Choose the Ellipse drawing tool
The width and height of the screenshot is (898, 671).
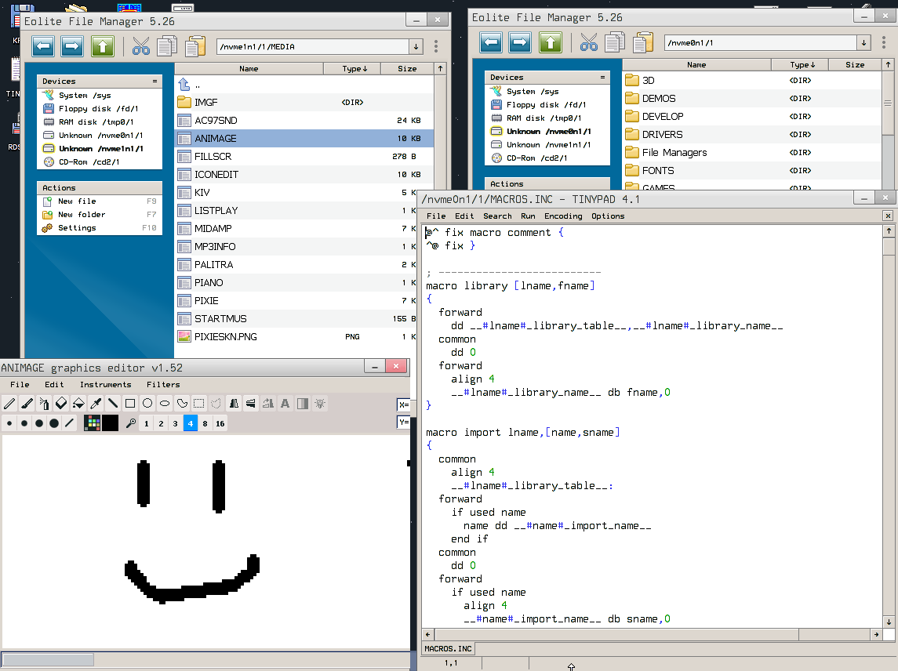point(165,404)
